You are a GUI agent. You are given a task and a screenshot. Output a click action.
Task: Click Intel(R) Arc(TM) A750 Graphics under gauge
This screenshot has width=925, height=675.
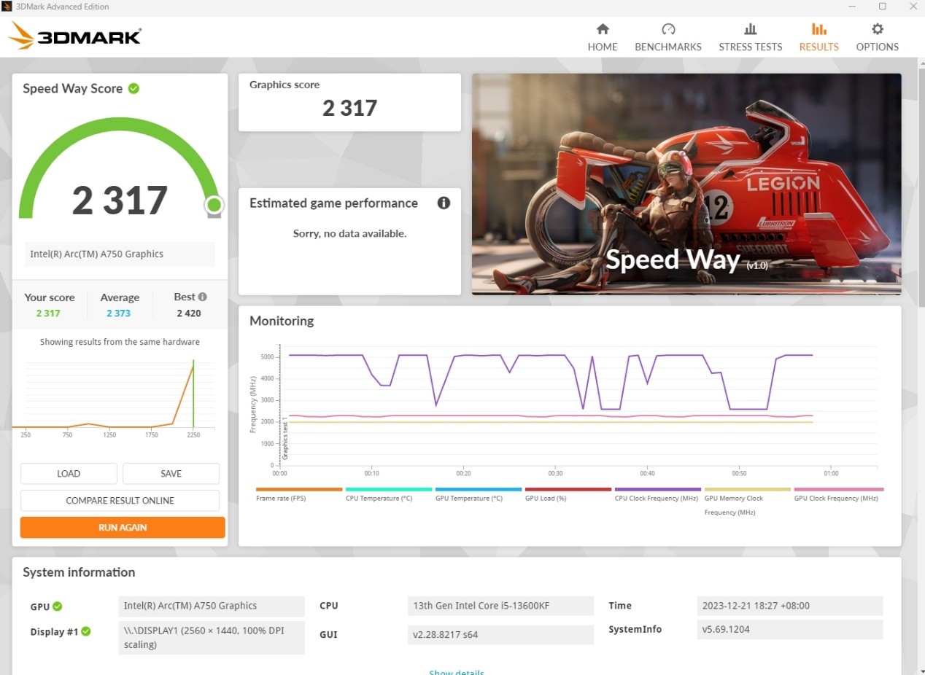[120, 254]
